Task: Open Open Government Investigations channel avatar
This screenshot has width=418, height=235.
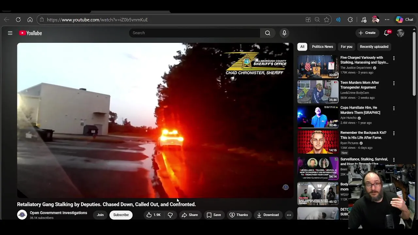Action: [x=22, y=215]
